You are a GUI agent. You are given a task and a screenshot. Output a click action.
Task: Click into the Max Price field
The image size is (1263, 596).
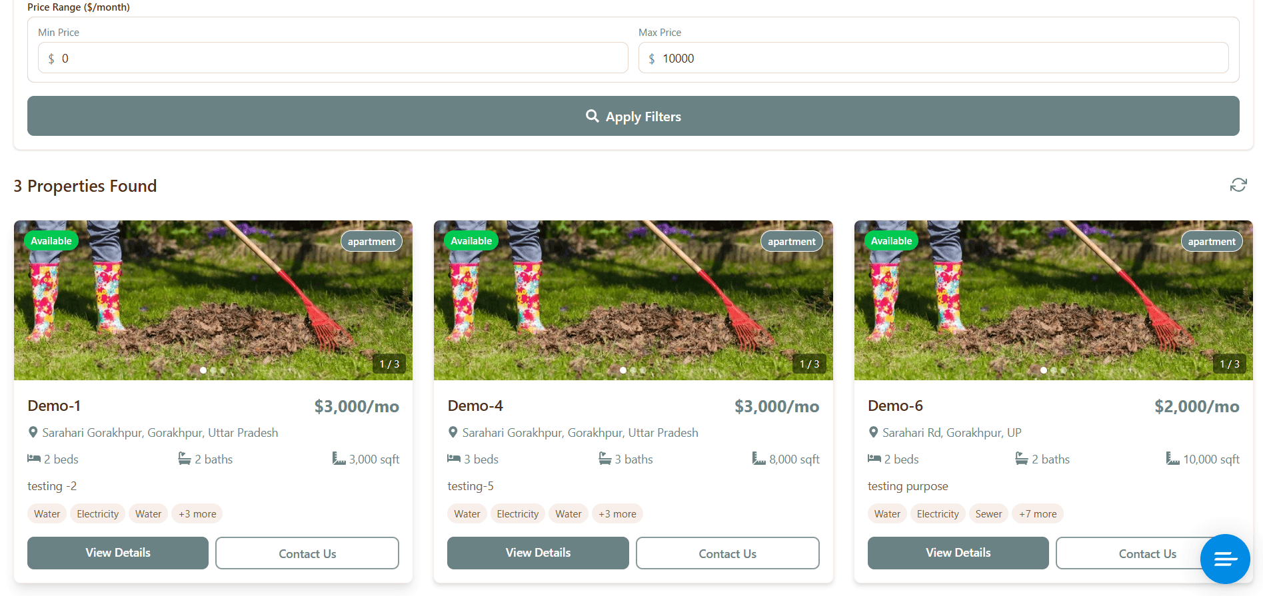[940, 59]
